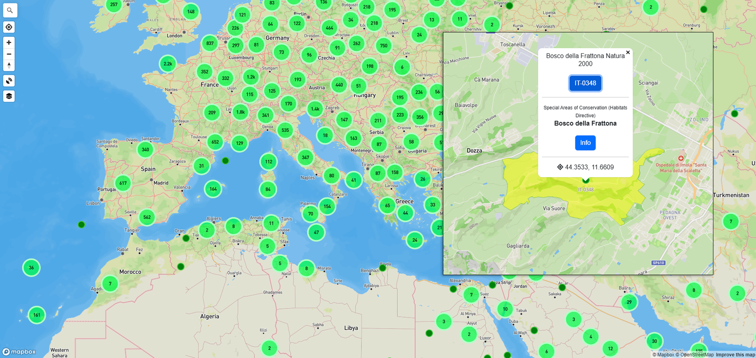
Task: Zoom in with the plus button
Action: [x=9, y=43]
